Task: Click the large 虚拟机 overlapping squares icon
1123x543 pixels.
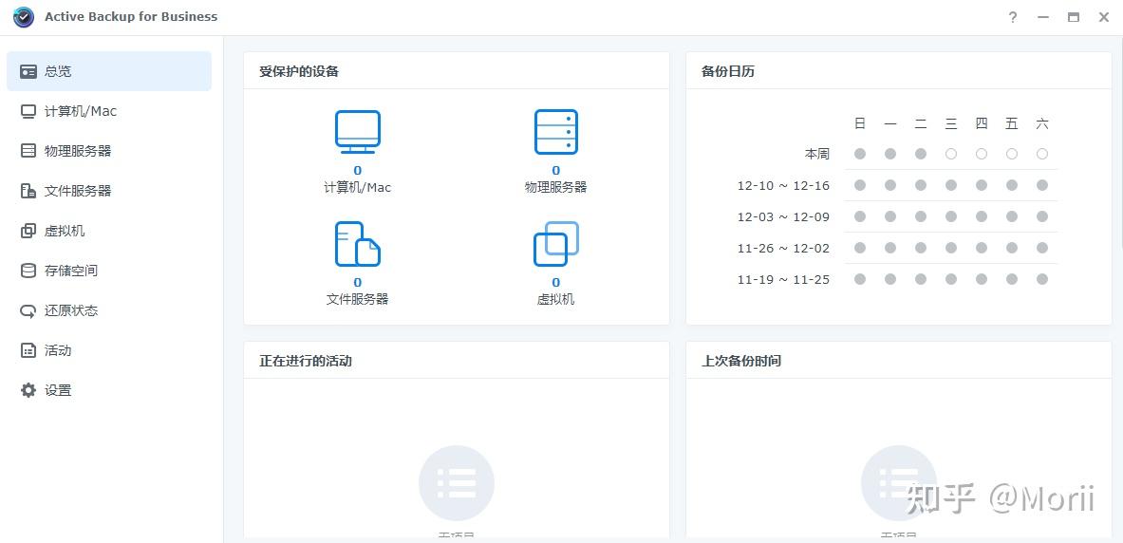Action: [x=555, y=244]
